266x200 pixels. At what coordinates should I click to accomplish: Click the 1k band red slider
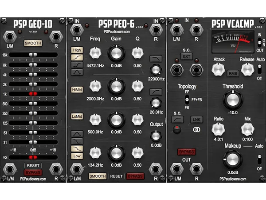(x=33, y=94)
